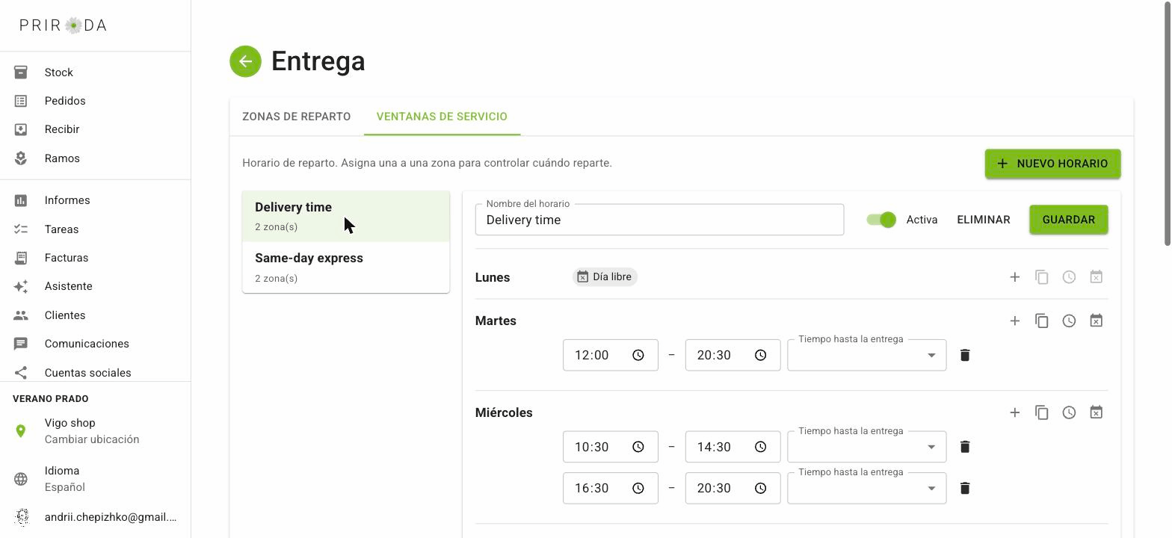Open time picker on the 14:30 field
Image resolution: width=1172 pixels, height=538 pixels.
(x=761, y=447)
